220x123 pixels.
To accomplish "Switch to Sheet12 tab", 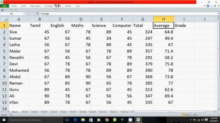I will (x=125, y=112).
